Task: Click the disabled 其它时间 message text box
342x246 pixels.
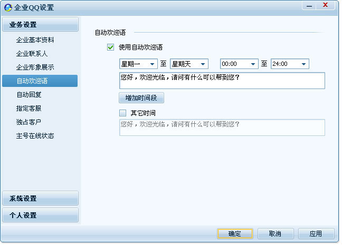Action: coord(222,127)
